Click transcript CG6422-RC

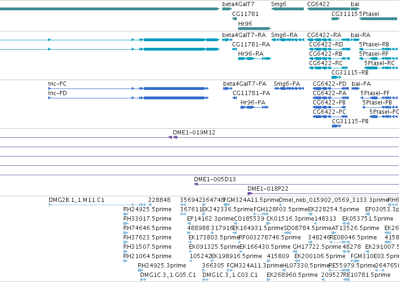click(x=328, y=68)
